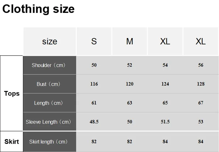Click the Clothing size heading
This screenshot has height=152, width=219.
[38, 9]
